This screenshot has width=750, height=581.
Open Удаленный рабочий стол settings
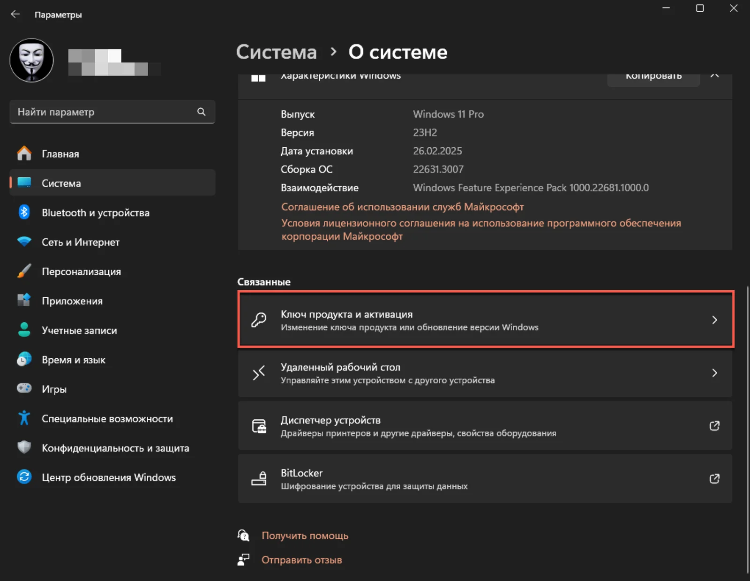[485, 373]
